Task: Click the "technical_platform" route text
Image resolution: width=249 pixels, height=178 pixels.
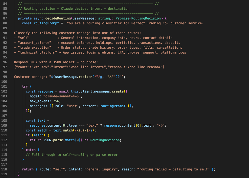Action: [37, 52]
